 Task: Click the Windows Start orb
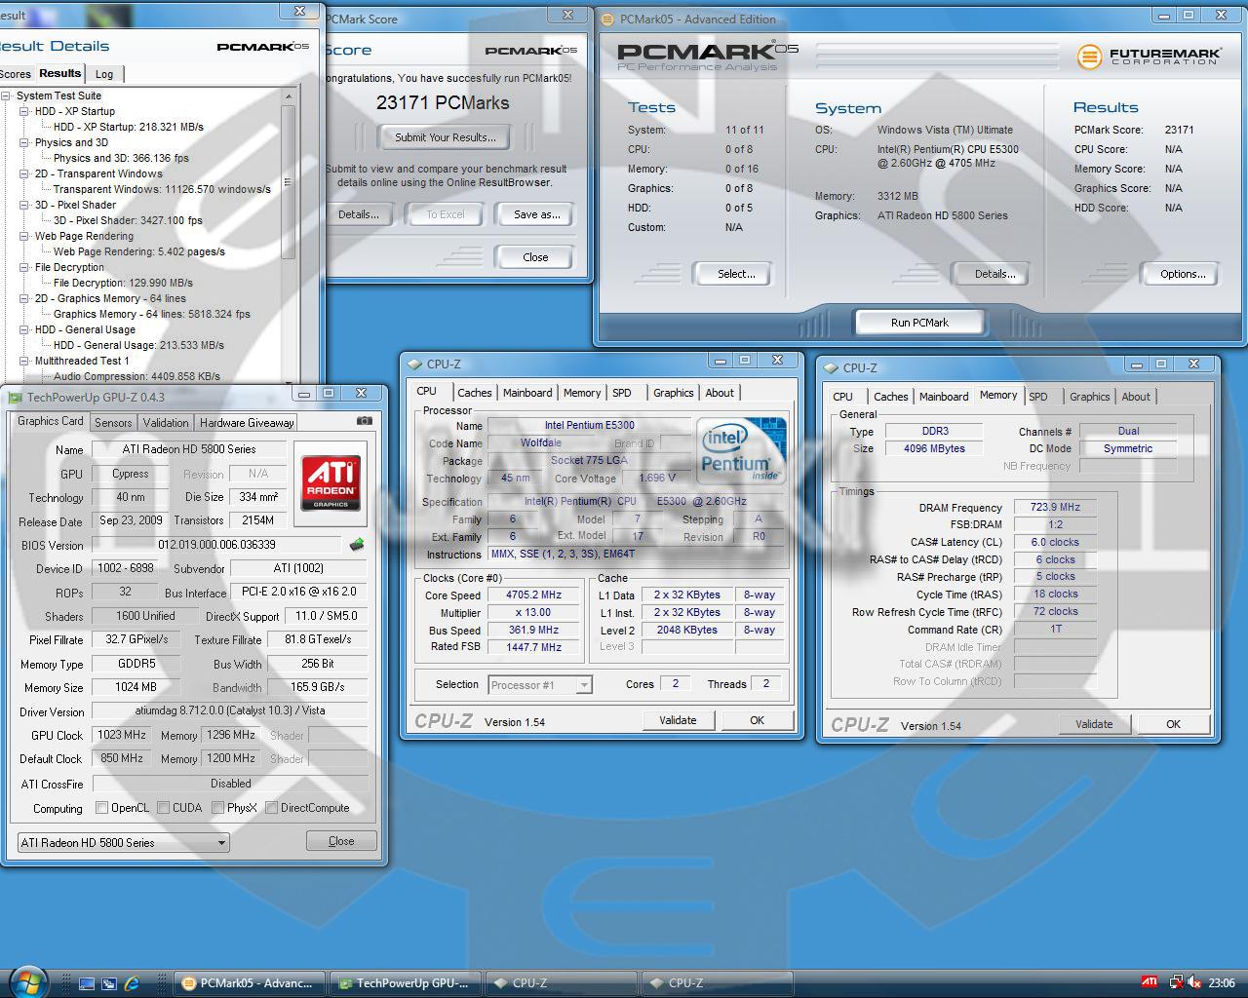(x=27, y=980)
